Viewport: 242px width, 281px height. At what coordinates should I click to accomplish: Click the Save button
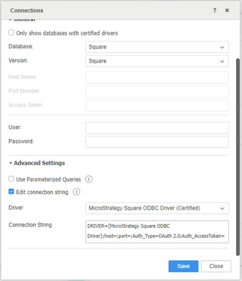point(183,266)
